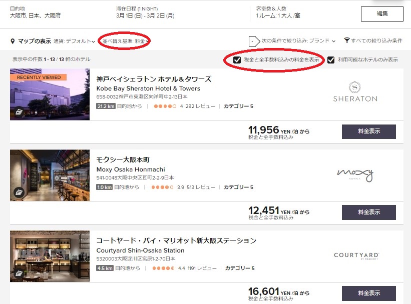Open the photo gallery icon on Kobe Bay Sheraton image
This screenshot has height=304, width=411.
(19, 112)
